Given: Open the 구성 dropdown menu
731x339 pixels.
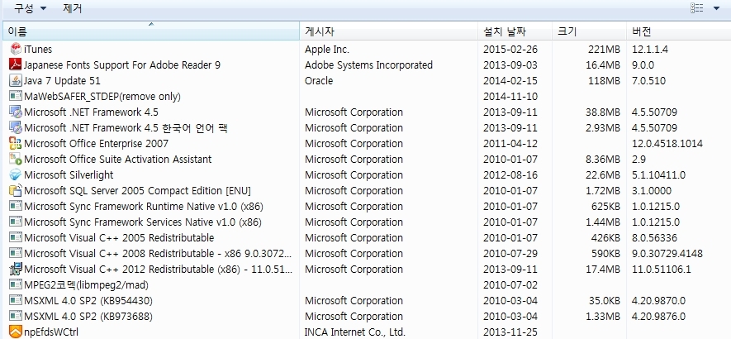Looking at the screenshot, I should pyautogui.click(x=31, y=8).
